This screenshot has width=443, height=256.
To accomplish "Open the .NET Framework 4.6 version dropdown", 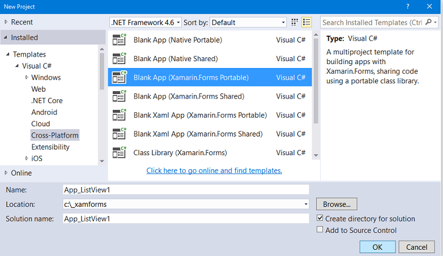I will [145, 22].
